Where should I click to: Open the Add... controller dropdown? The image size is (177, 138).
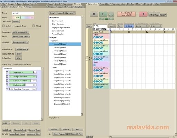click(6, 123)
